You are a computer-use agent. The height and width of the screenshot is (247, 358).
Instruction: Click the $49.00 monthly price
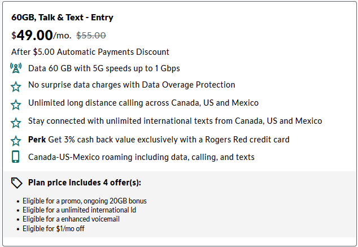tap(41, 35)
